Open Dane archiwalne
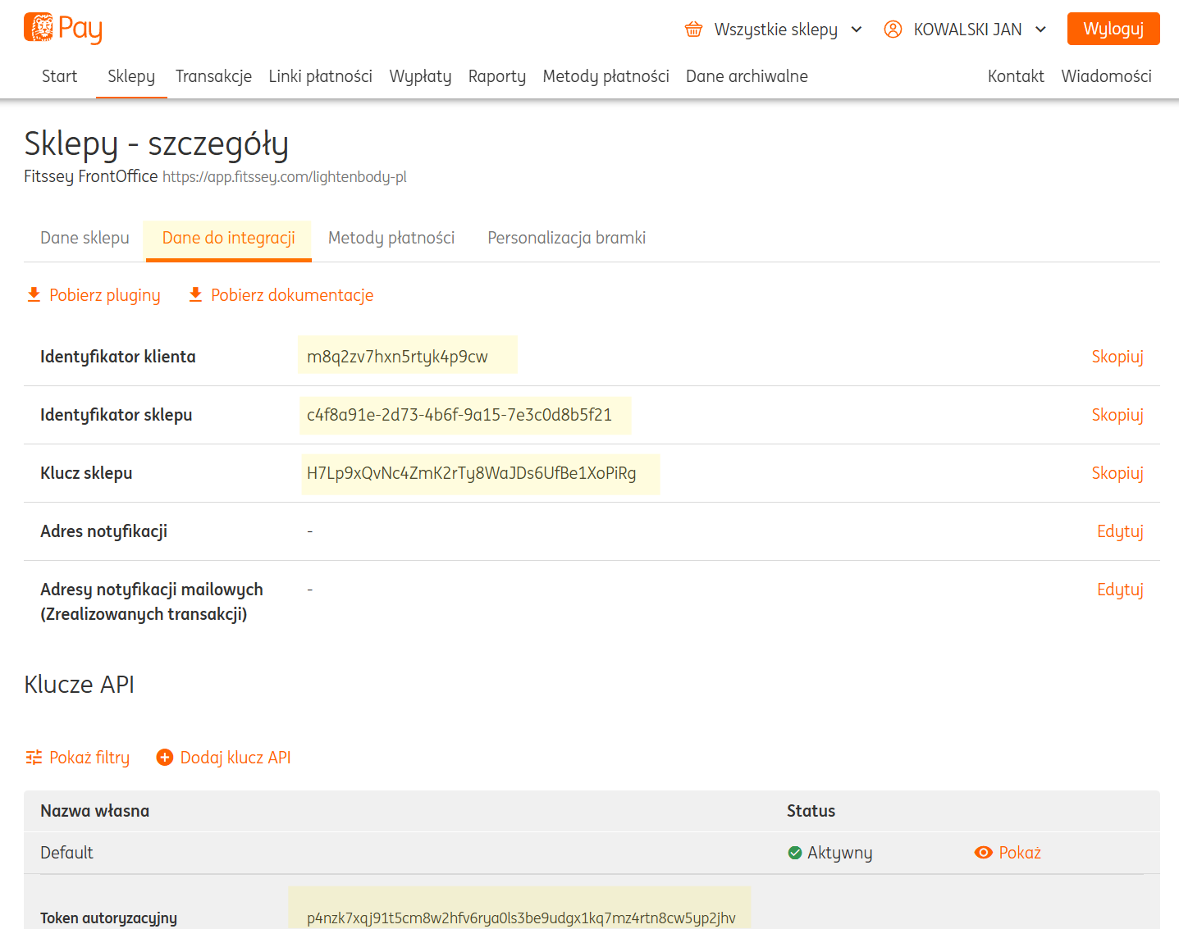The width and height of the screenshot is (1179, 929). 747,76
